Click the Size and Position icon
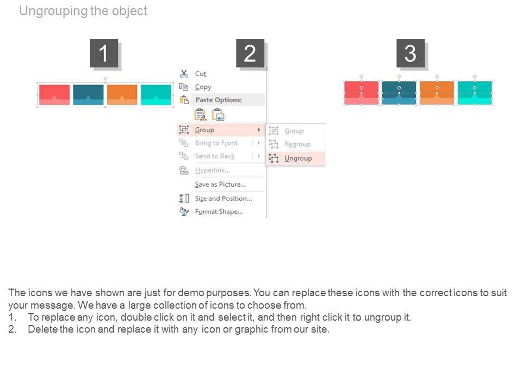Viewport: 522px width, 392px height. pos(184,198)
